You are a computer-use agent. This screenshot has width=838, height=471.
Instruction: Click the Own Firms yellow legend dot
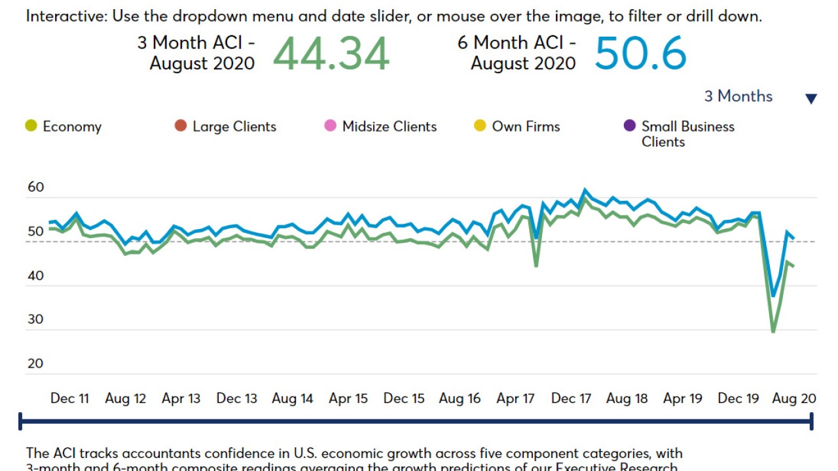tap(480, 126)
